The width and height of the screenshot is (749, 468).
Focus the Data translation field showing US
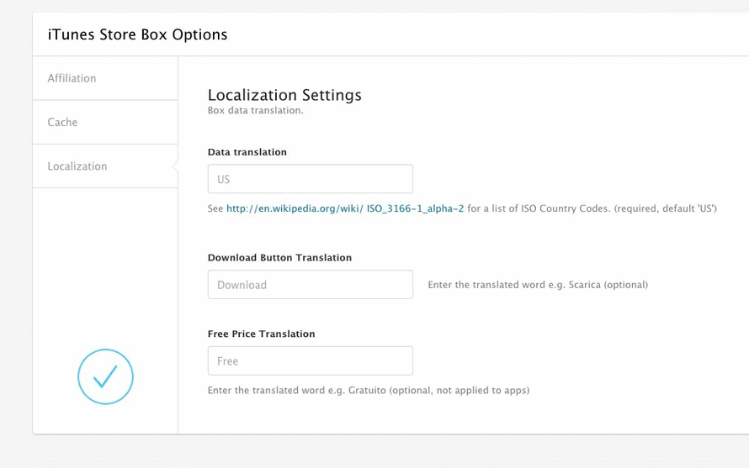[310, 179]
